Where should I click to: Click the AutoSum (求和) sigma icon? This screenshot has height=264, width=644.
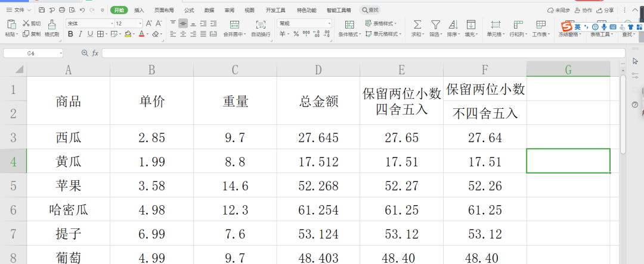[417, 24]
